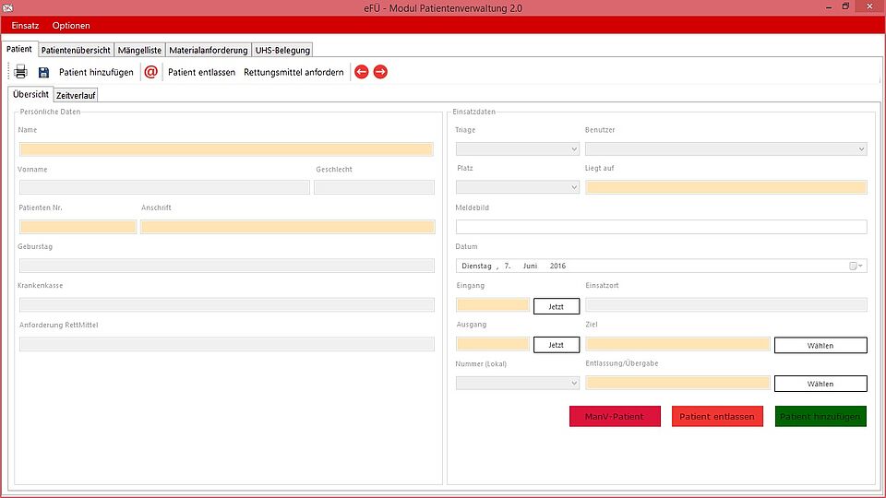This screenshot has height=498, width=886.
Task: Restore down the eFÜ window
Action: point(846,6)
